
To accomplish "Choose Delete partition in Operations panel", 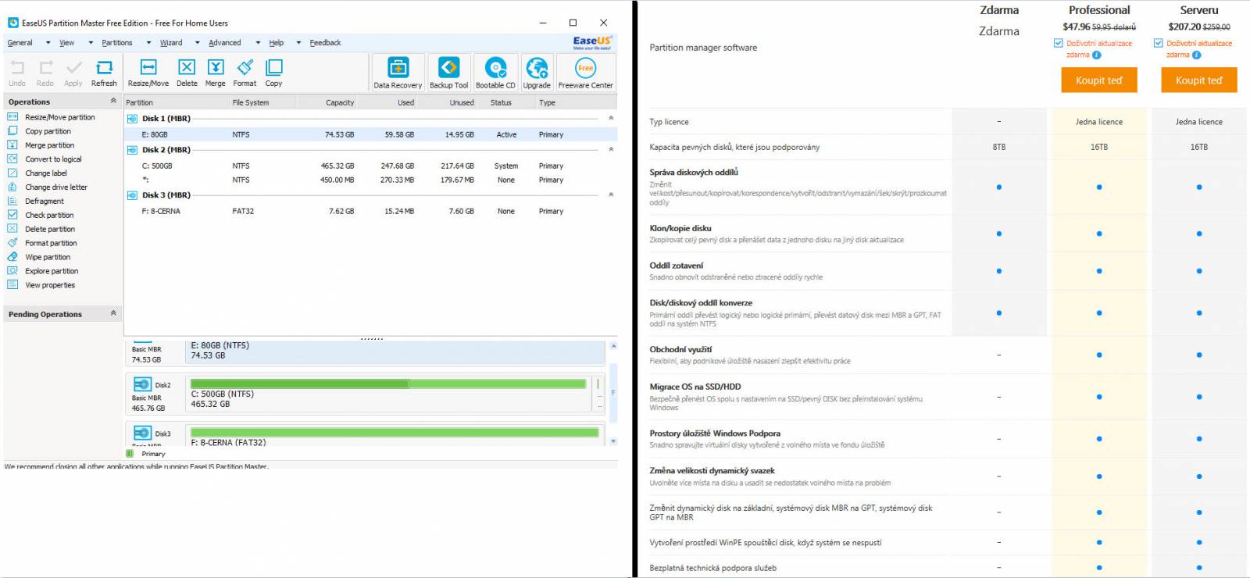I will tap(42, 230).
